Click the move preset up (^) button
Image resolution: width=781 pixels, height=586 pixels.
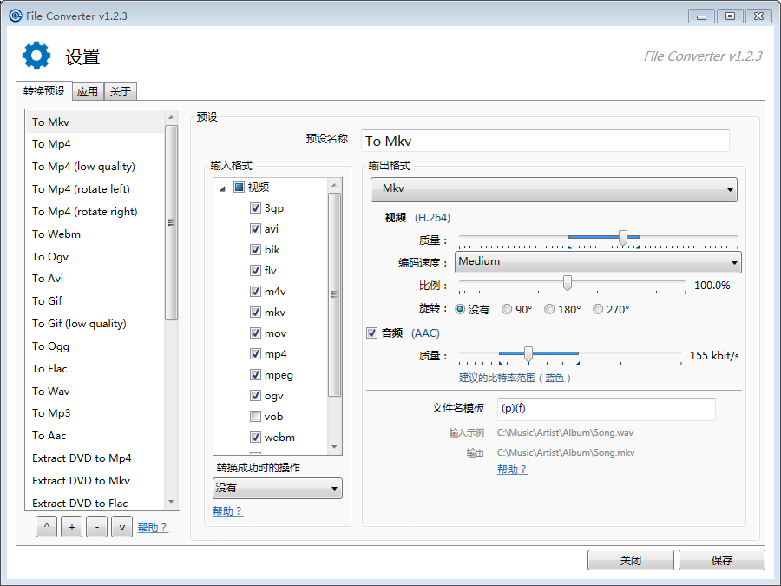click(47, 527)
